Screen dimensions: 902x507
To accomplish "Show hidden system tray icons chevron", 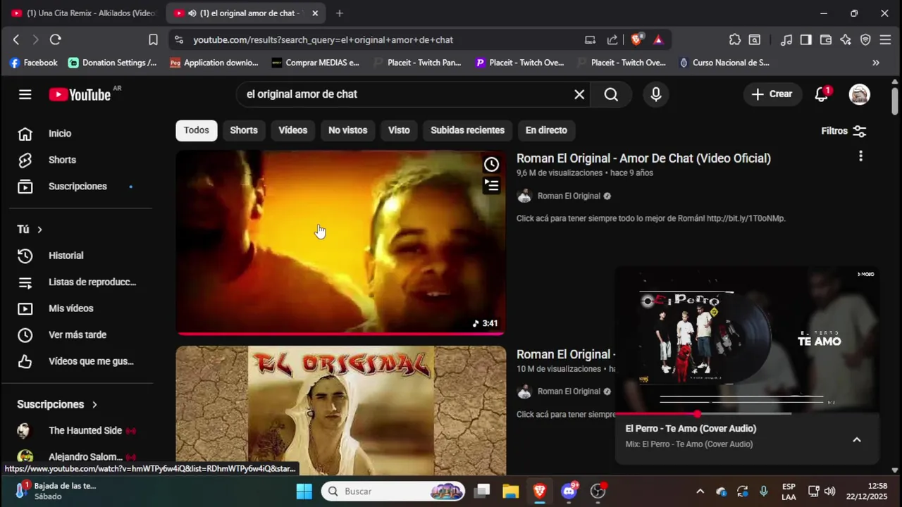I will pyautogui.click(x=700, y=491).
